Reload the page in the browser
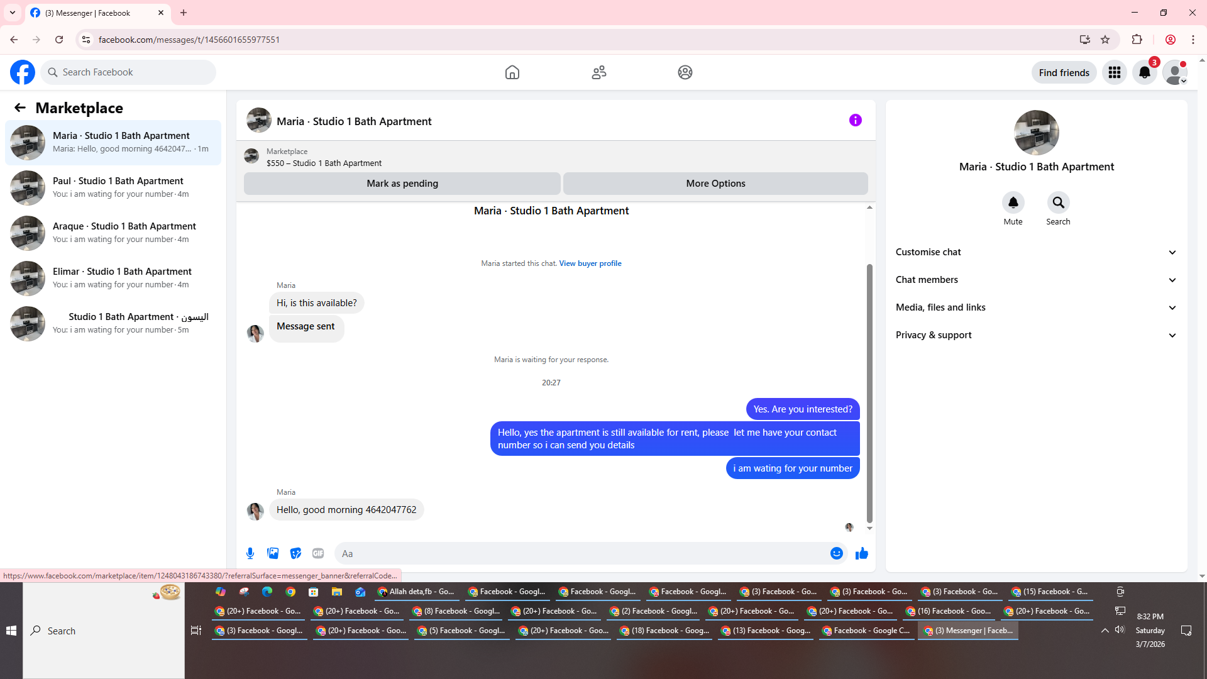 pos(59,40)
